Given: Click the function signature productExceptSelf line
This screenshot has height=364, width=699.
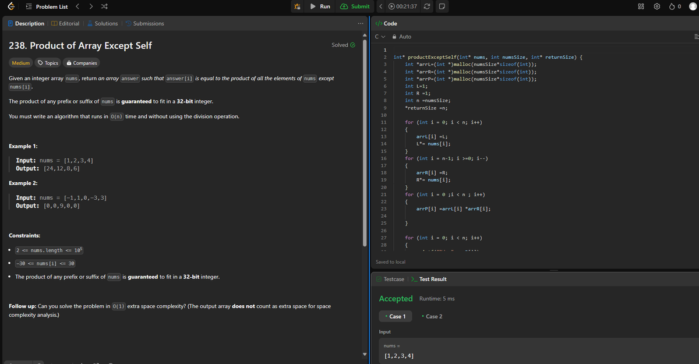Looking at the screenshot, I should click(489, 57).
